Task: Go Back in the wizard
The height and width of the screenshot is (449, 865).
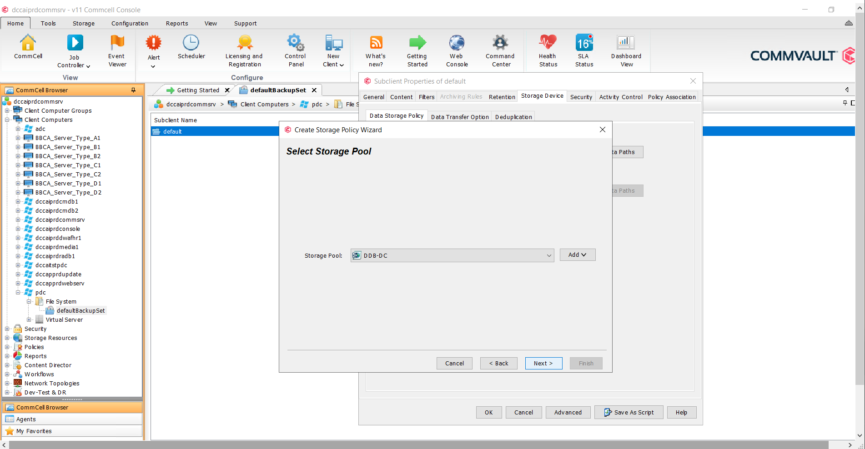Action: [x=499, y=363]
